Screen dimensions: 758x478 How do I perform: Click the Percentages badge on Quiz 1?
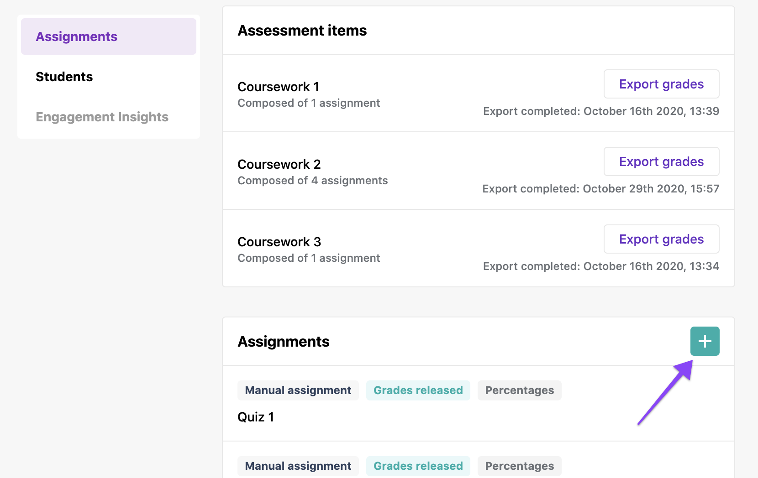pos(519,390)
